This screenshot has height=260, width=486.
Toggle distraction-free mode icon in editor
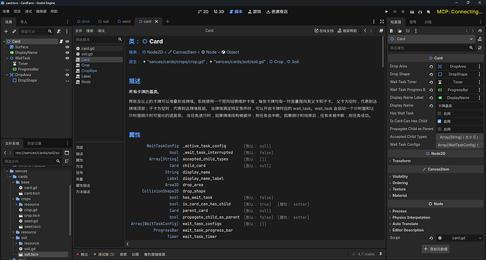click(x=382, y=21)
